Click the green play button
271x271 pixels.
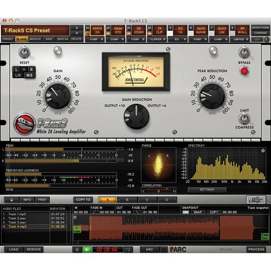pyautogui.click(x=87, y=249)
